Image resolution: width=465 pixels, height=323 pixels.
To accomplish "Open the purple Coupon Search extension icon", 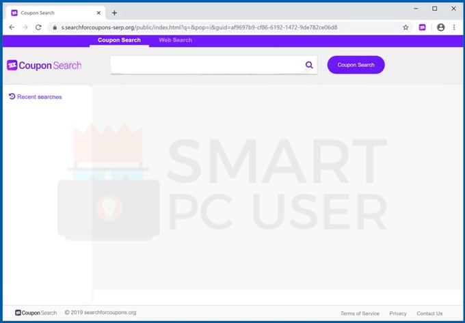I will click(x=423, y=27).
